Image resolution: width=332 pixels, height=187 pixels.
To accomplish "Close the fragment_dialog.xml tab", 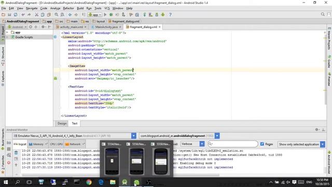I will point(159,27).
